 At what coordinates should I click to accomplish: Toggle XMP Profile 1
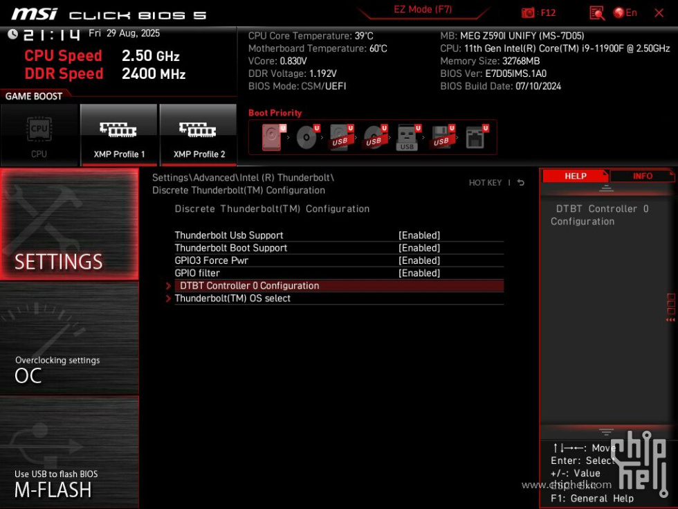[x=119, y=135]
